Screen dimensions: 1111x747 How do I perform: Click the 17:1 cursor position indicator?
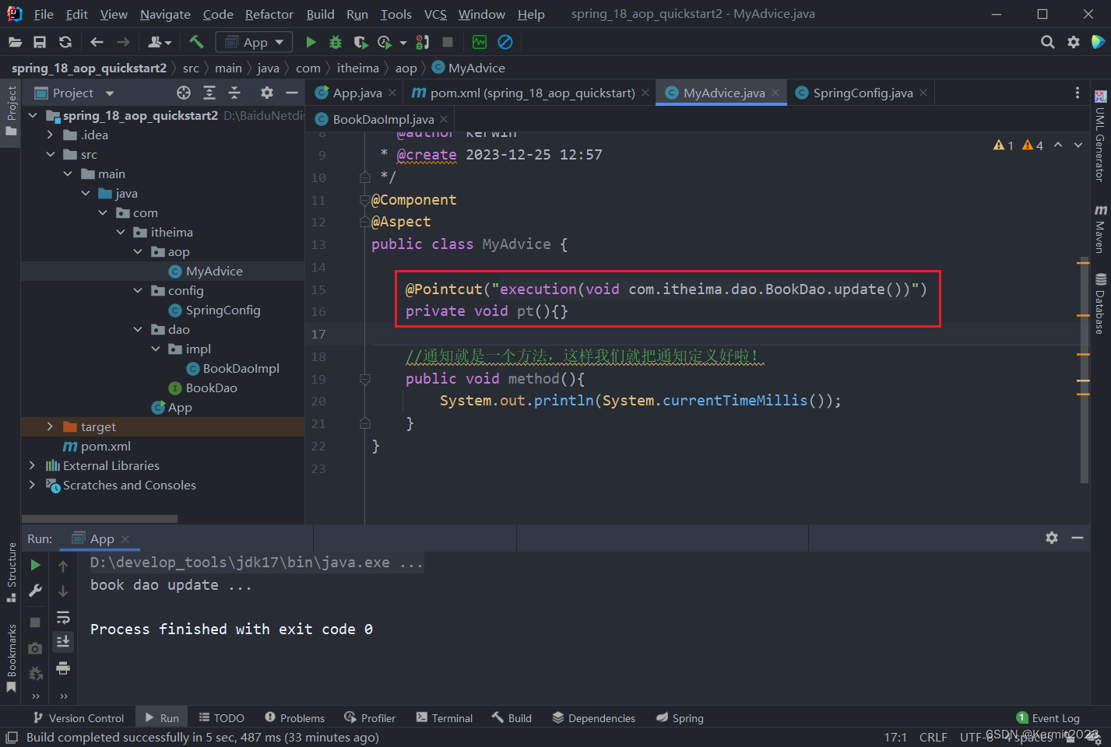click(895, 737)
